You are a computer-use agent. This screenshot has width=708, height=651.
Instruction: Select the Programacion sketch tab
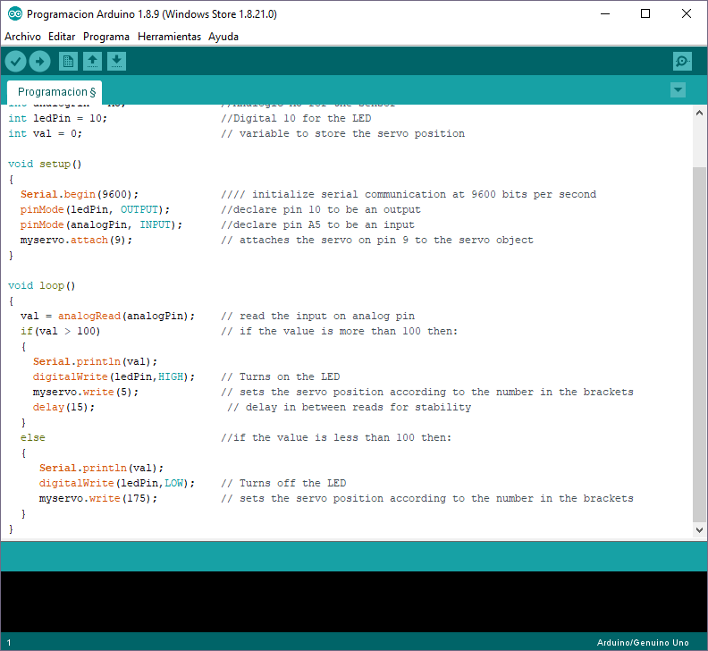point(55,92)
